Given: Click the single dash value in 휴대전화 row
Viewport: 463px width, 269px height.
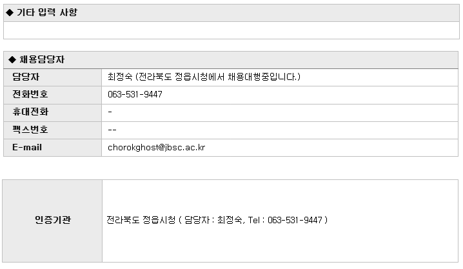Looking at the screenshot, I should click(x=110, y=112).
